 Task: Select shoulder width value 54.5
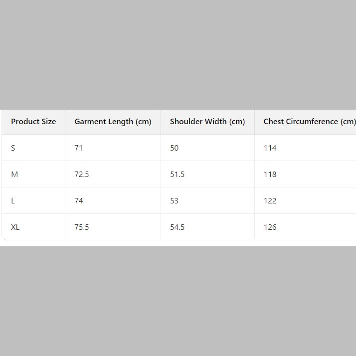pyautogui.click(x=178, y=227)
